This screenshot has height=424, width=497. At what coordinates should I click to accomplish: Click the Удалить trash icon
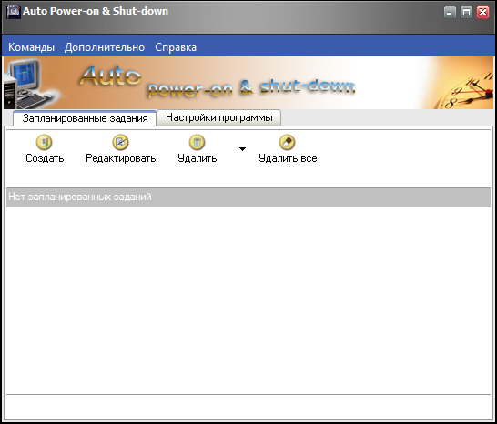[197, 142]
